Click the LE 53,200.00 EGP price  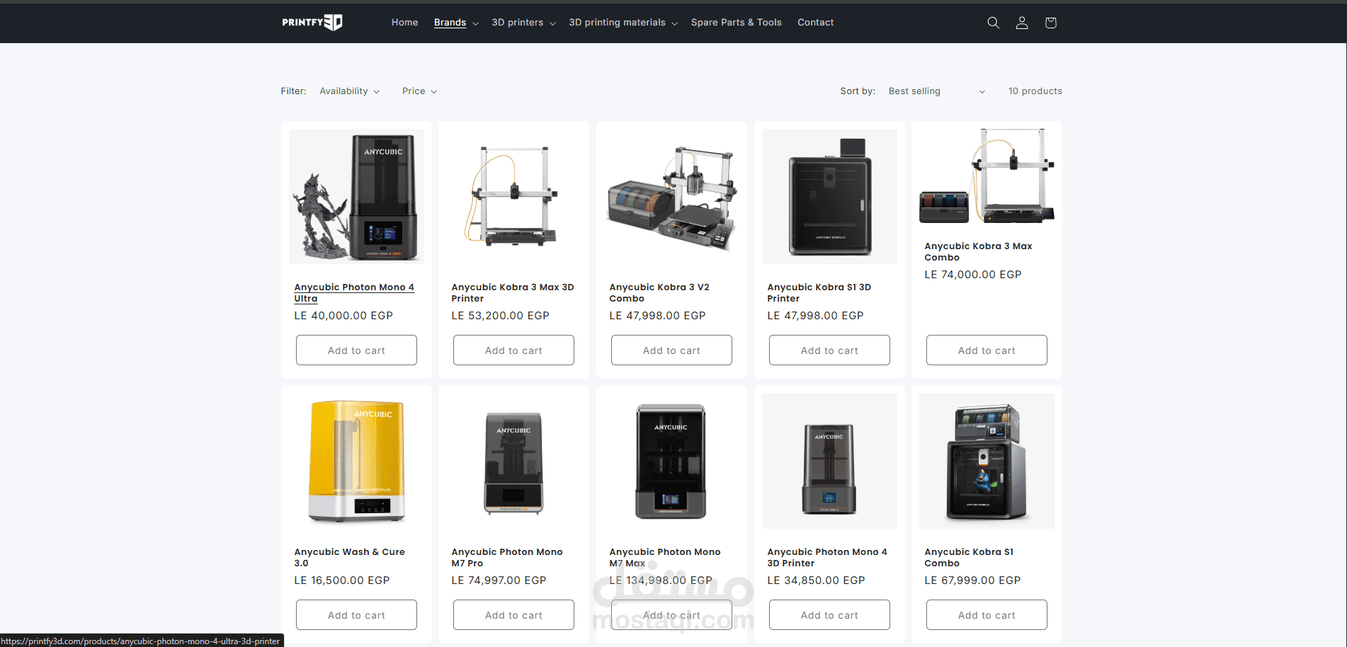pos(501,316)
